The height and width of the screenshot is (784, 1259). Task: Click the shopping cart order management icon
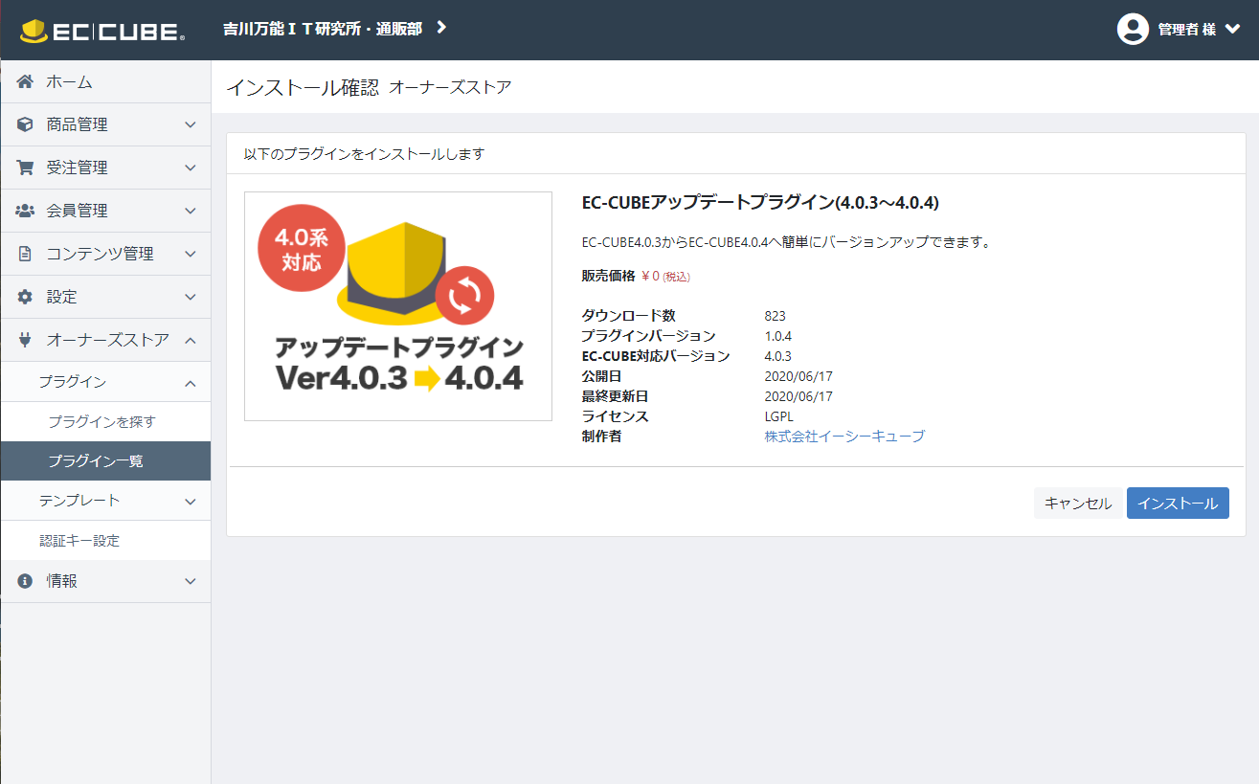pyautogui.click(x=26, y=168)
